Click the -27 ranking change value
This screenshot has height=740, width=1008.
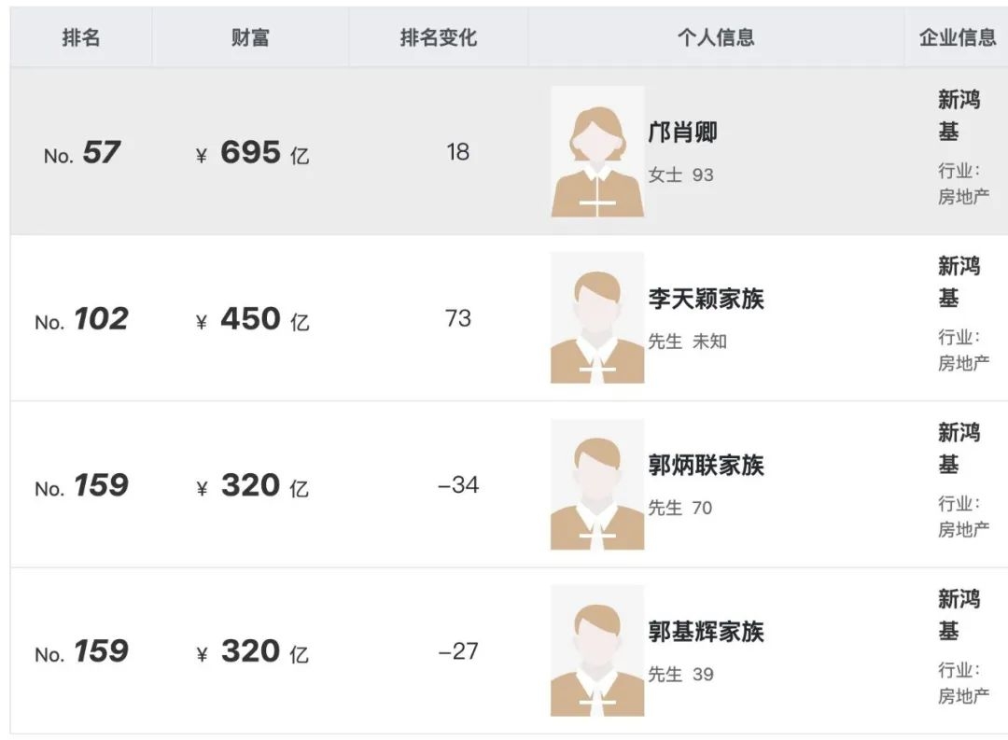click(x=458, y=651)
